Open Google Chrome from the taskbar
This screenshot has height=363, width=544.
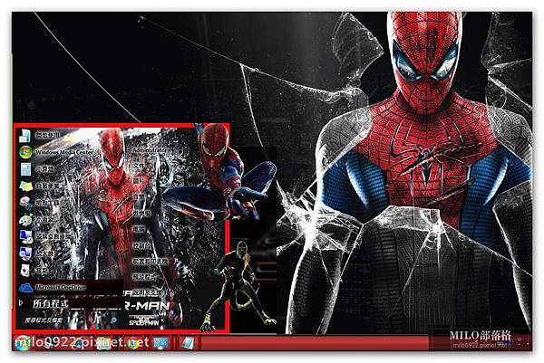(x=132, y=343)
